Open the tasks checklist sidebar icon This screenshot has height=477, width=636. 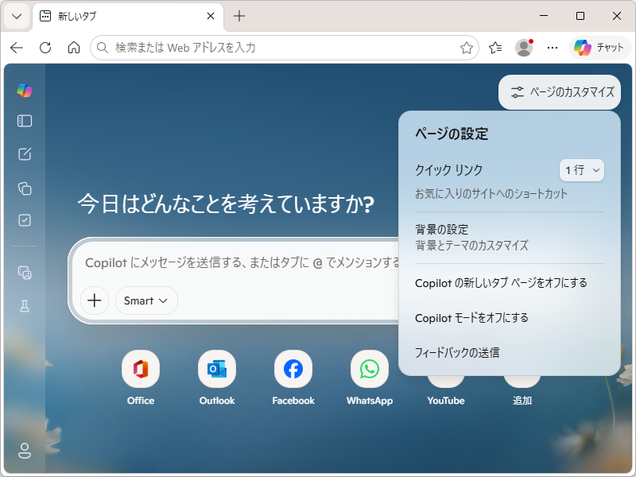click(x=24, y=221)
